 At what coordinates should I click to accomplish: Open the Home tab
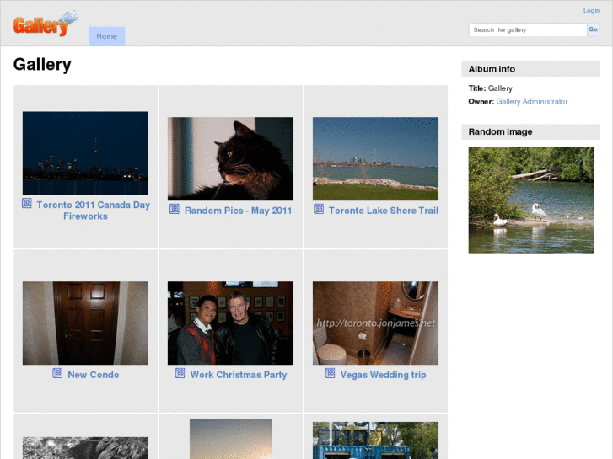(107, 36)
